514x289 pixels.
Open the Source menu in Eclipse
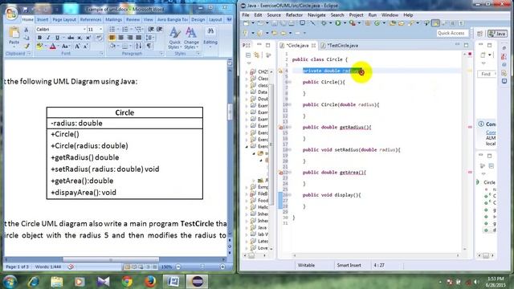click(x=274, y=15)
